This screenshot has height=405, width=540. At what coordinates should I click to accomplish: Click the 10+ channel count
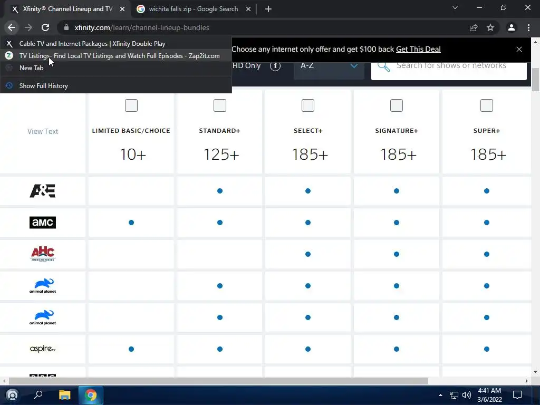(x=133, y=155)
